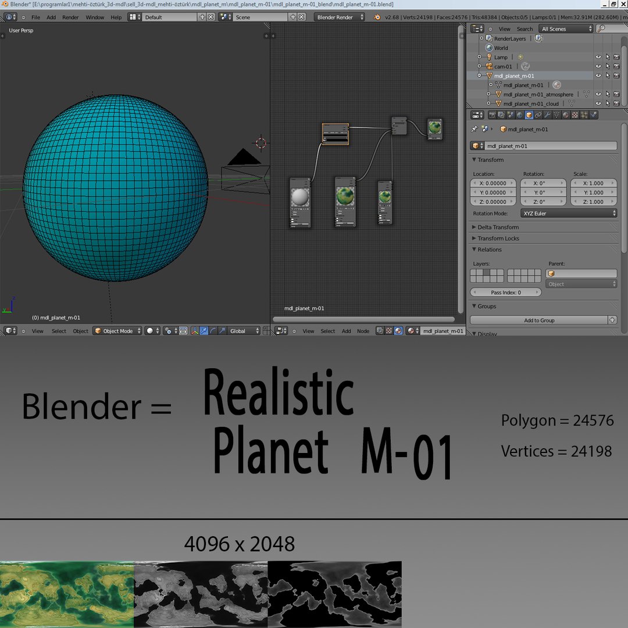Expand the Transform Locks panel
628x628 pixels.
(x=474, y=238)
